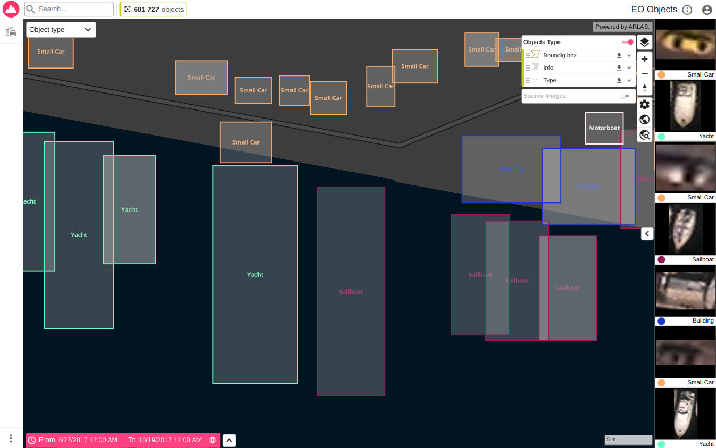Select the vehicles-and-buildings icon in the sidebar
Image resolution: width=716 pixels, height=448 pixels.
(11, 31)
